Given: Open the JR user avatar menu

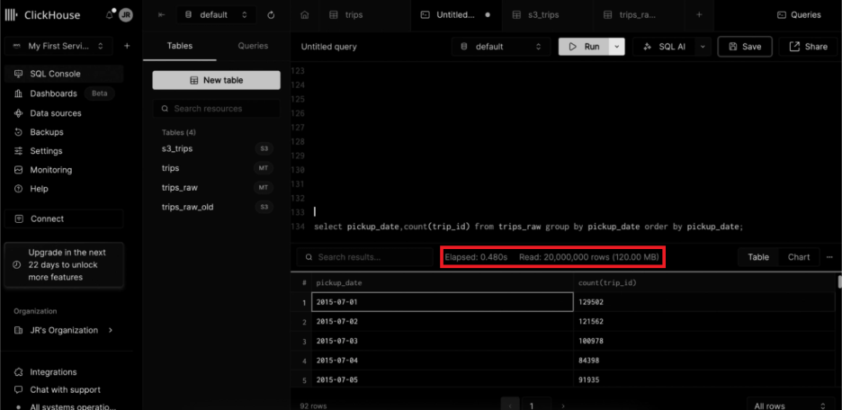Looking at the screenshot, I should 126,15.
